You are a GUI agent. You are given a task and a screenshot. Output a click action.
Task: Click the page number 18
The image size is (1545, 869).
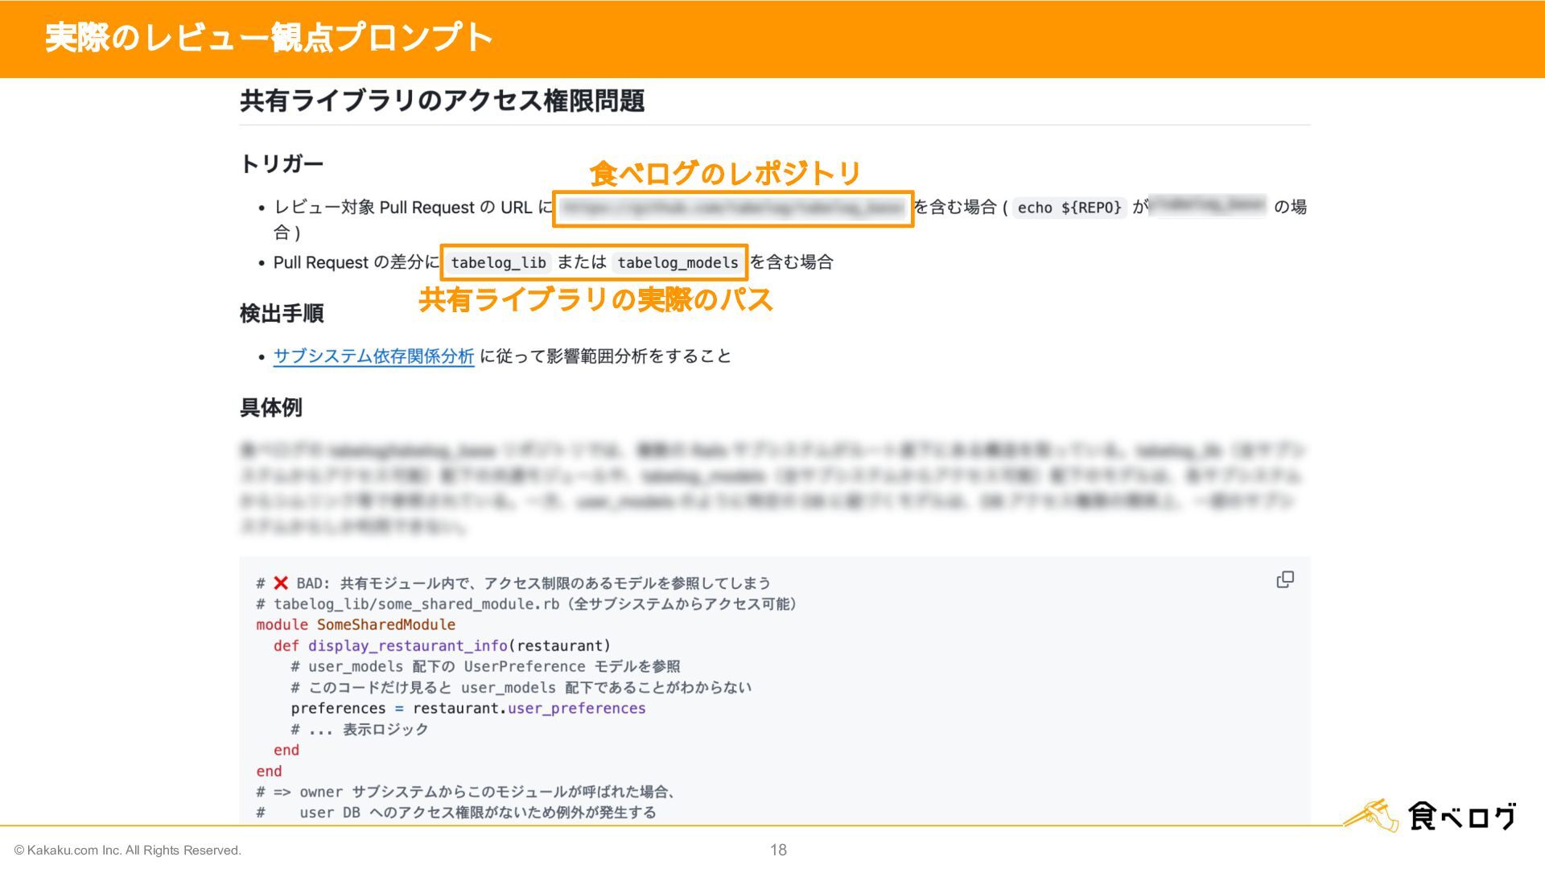[x=778, y=850]
